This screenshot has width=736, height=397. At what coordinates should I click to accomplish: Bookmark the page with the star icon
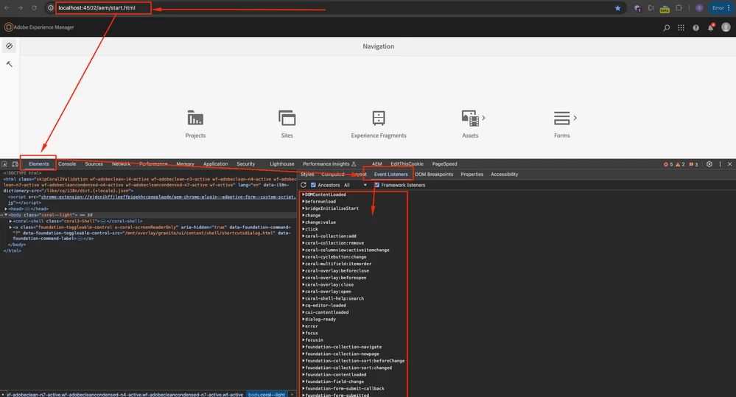point(617,8)
